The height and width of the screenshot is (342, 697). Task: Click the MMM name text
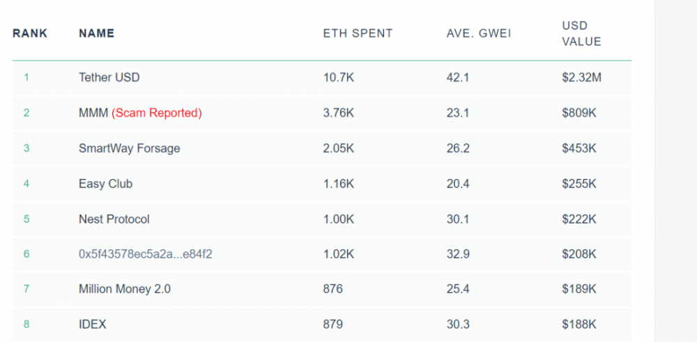click(x=93, y=113)
